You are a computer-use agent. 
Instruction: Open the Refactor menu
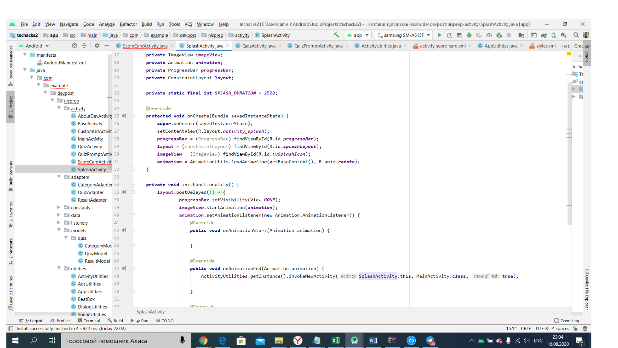[128, 24]
